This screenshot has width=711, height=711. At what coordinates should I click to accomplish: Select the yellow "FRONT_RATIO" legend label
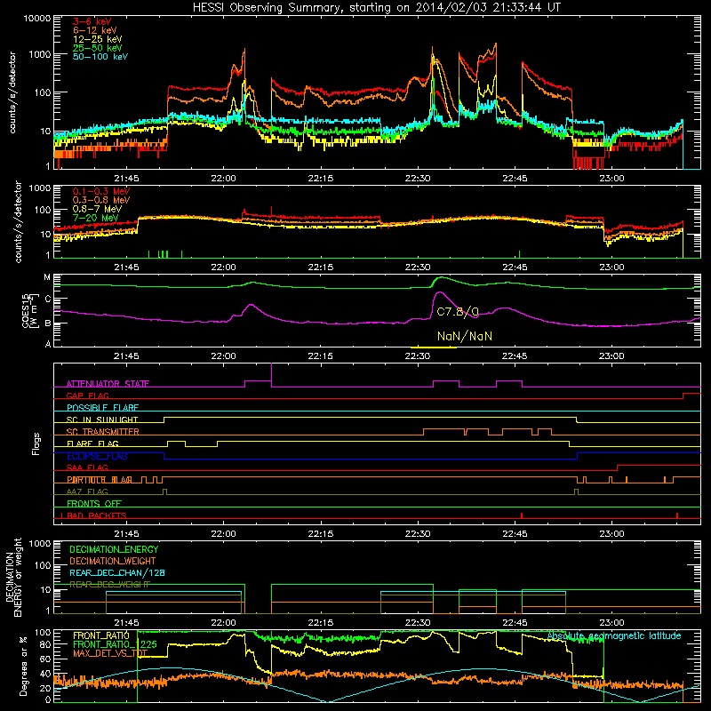coord(101,635)
